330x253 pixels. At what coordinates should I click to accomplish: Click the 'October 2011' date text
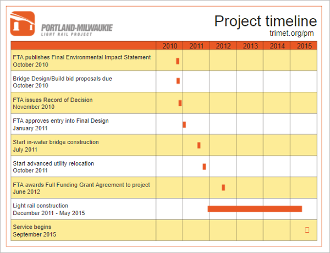[30, 170]
